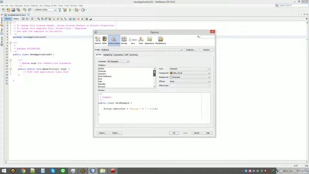Open Chrome from the taskbar
The width and height of the screenshot is (309, 174).
click(x=23, y=171)
